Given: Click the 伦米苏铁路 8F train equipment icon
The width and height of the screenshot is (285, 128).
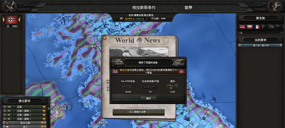Looking at the screenshot, I should pyautogui.click(x=150, y=87).
